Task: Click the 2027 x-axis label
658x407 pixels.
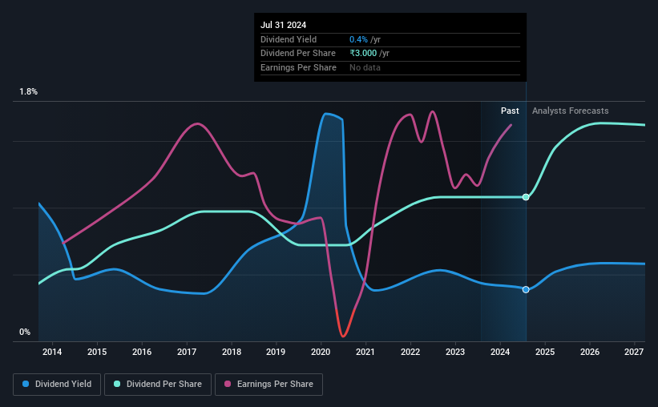Action: [x=634, y=352]
